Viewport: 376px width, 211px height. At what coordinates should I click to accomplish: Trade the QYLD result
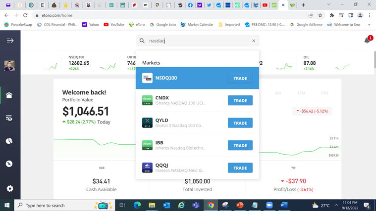coord(240,123)
